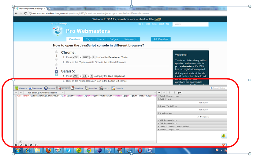Switch to the Audits panel
Image resolution: width=257 pixels, height=160 pixels.
[104, 88]
